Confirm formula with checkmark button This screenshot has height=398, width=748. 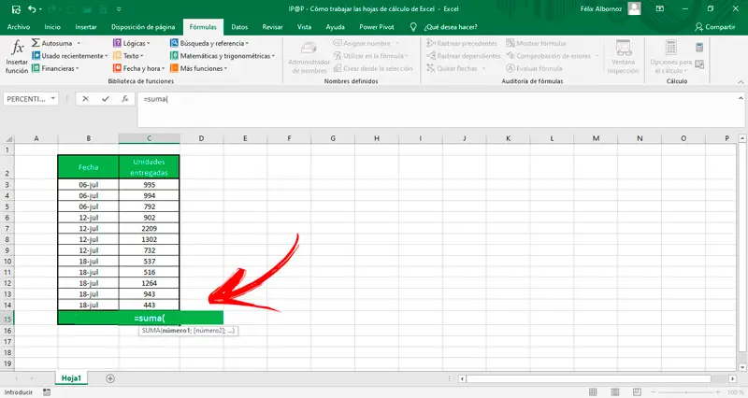click(x=106, y=99)
